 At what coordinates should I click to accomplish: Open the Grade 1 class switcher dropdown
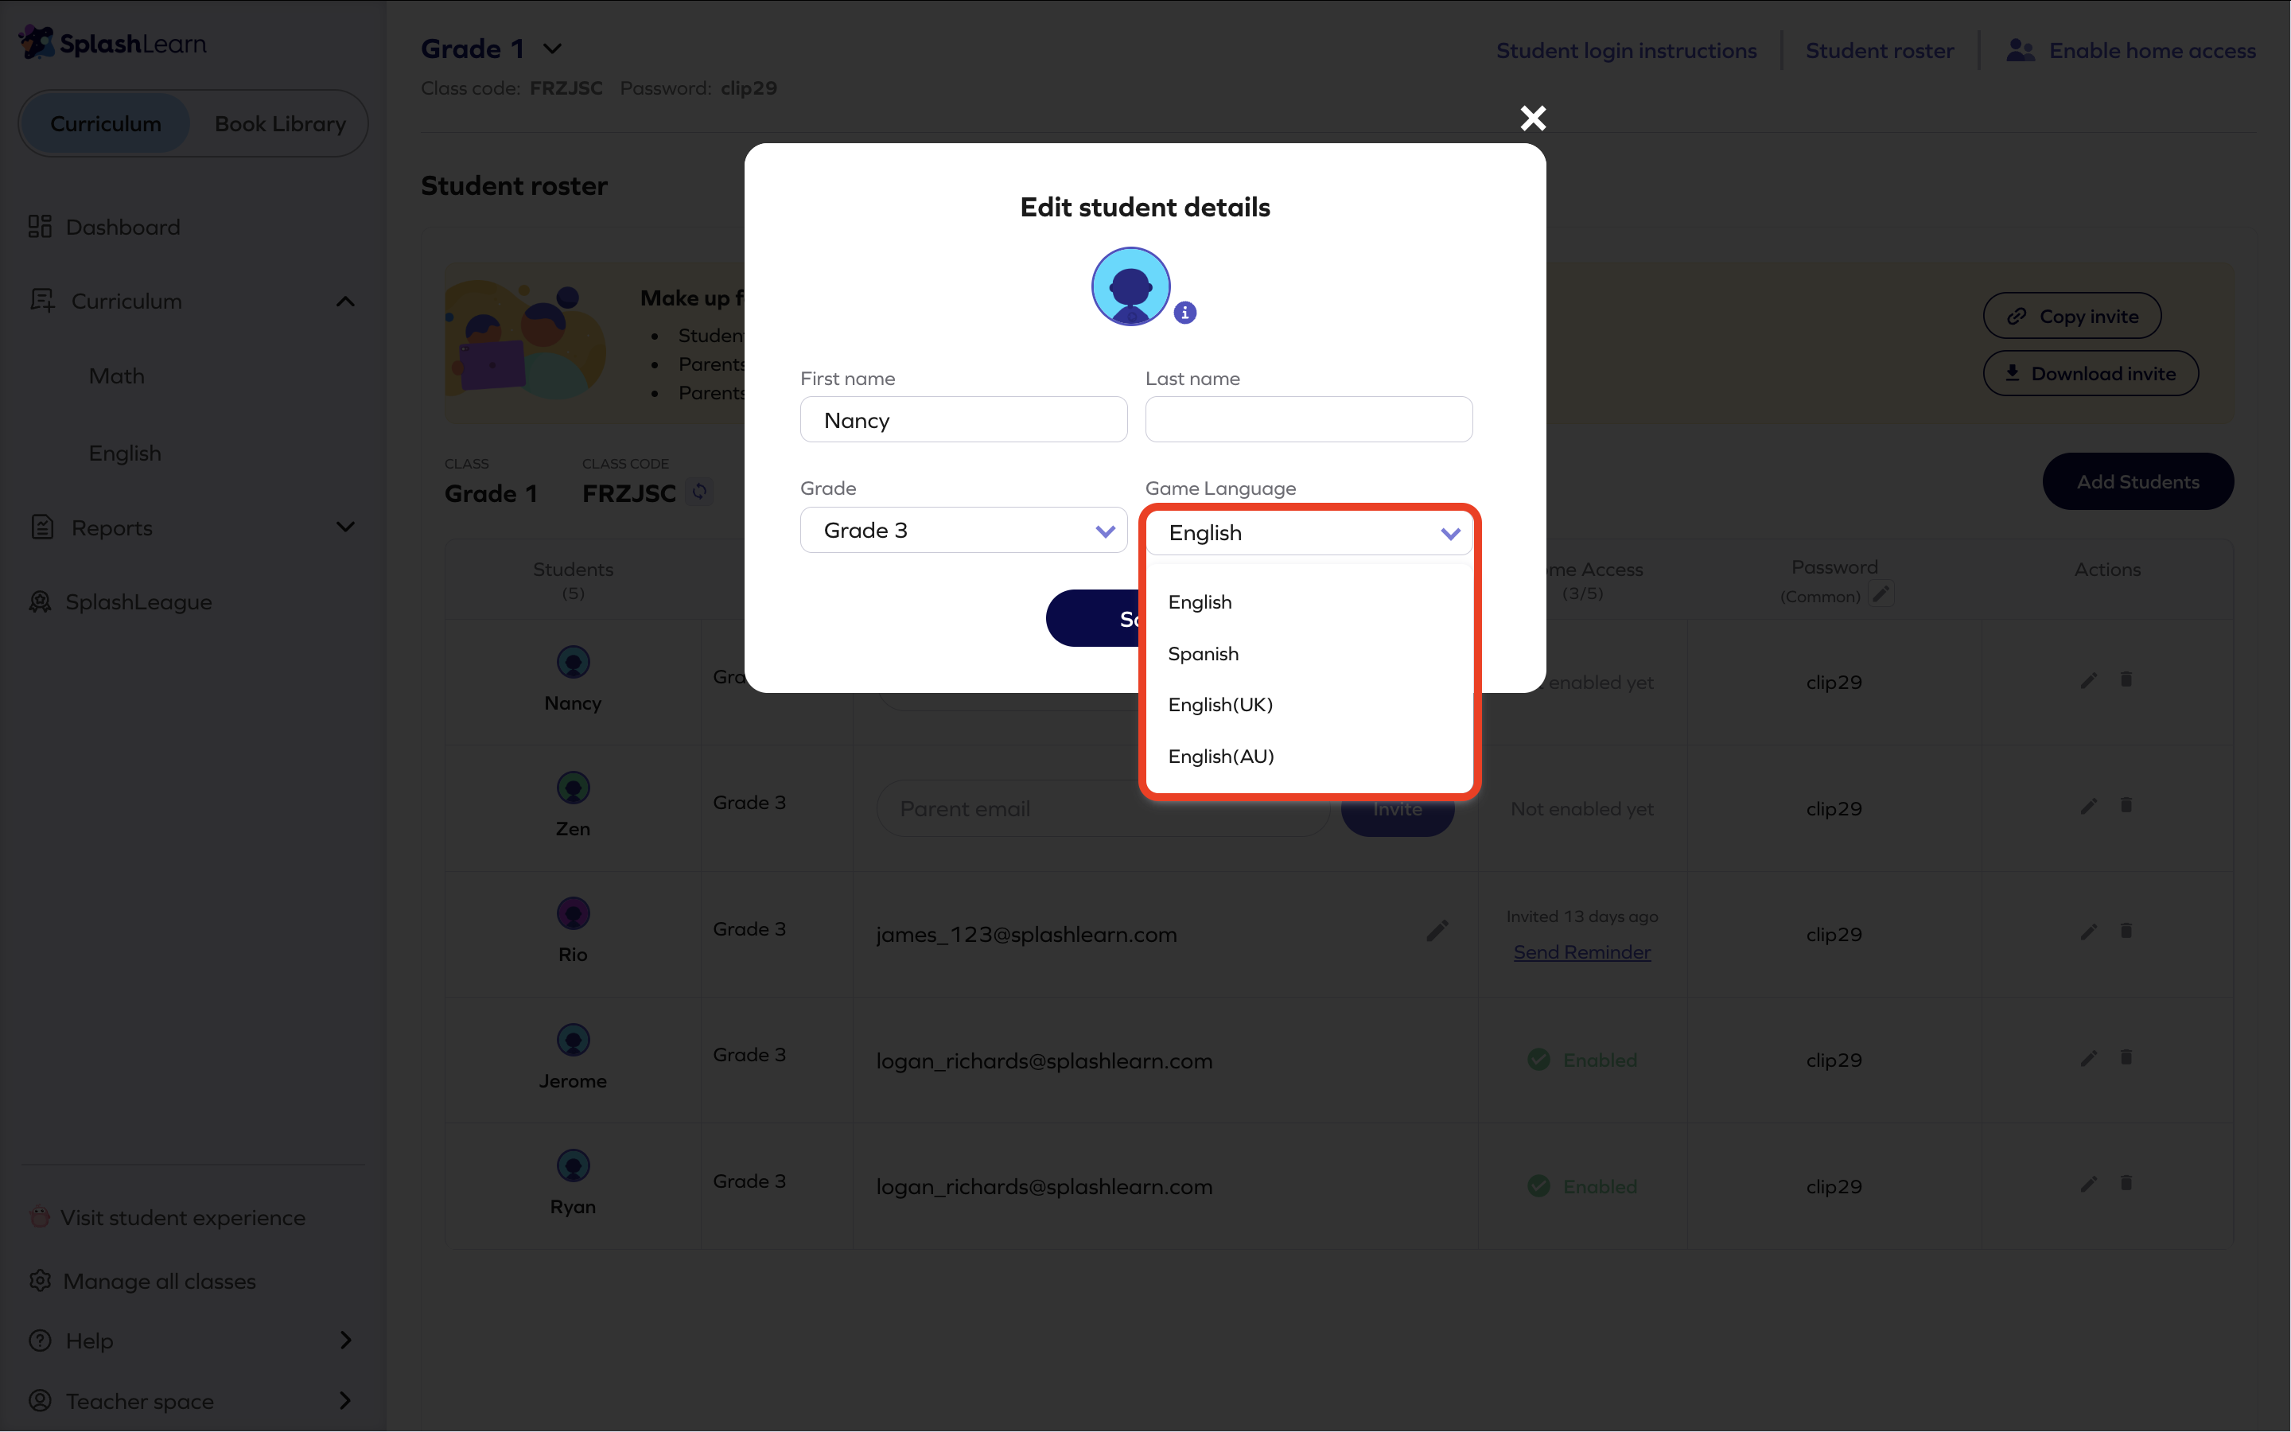(x=552, y=49)
